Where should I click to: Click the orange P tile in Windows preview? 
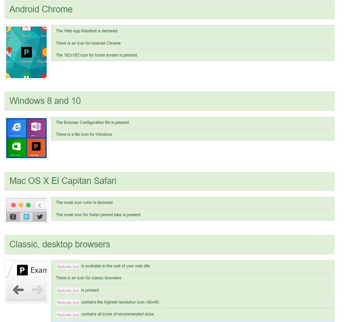[x=36, y=148]
